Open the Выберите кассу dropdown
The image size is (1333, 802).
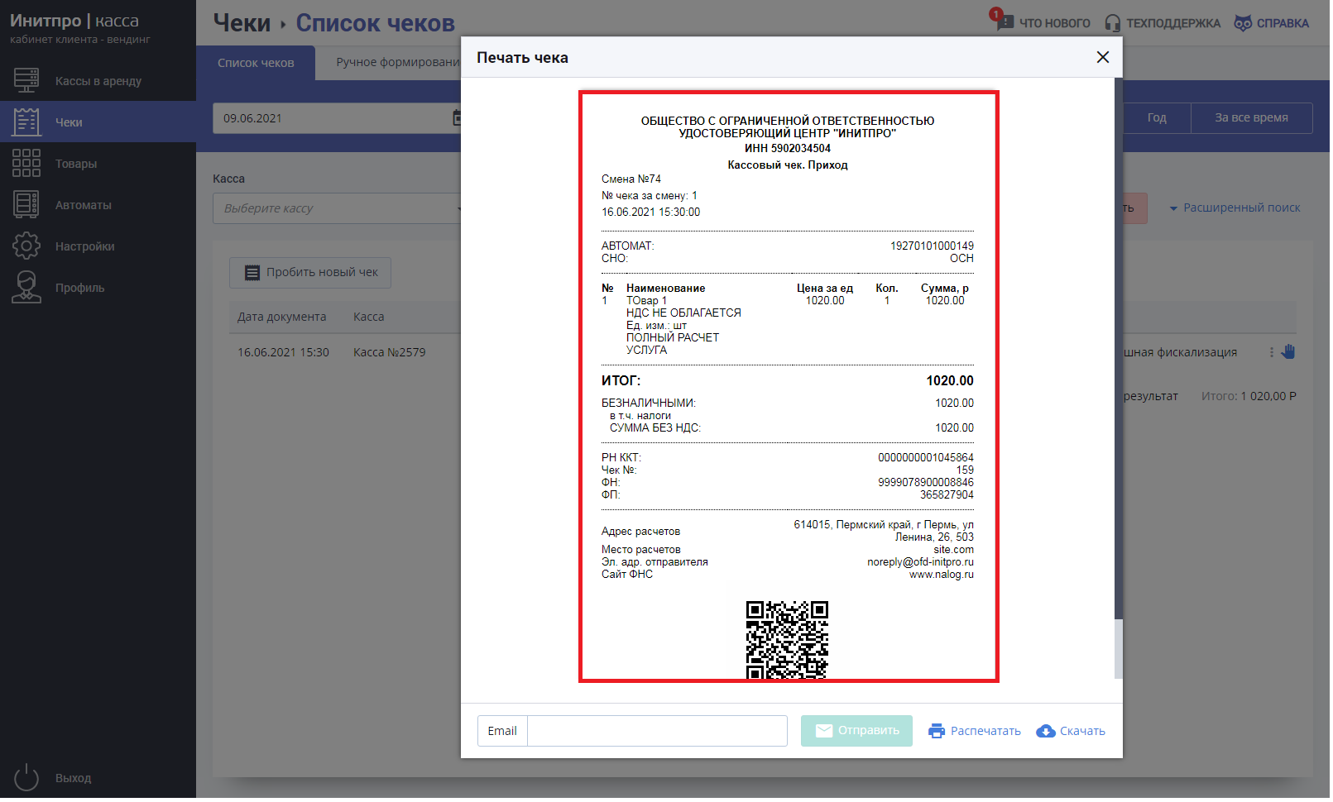(338, 208)
